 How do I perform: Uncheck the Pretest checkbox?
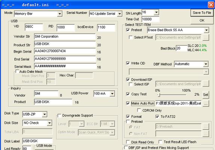click(128, 30)
